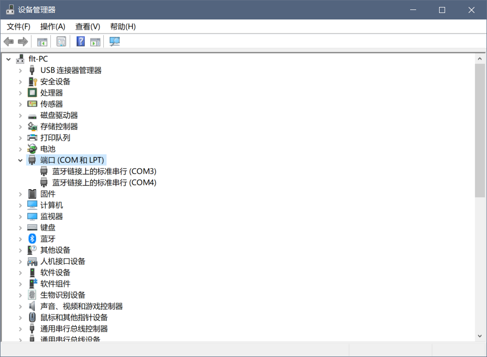Expand the 蓝牙 category
The image size is (487, 357).
(x=20, y=239)
